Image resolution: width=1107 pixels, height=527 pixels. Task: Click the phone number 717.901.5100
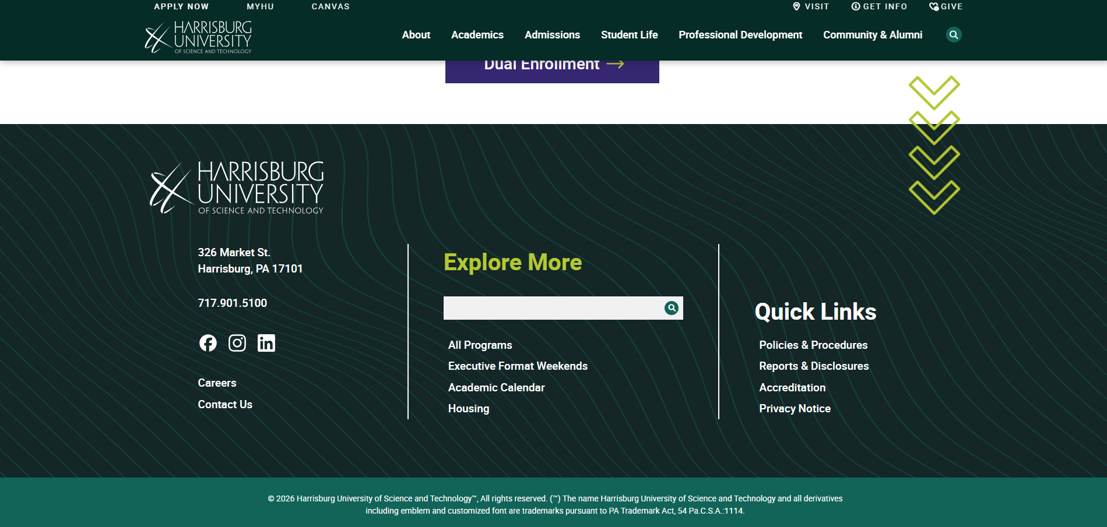[x=233, y=303]
